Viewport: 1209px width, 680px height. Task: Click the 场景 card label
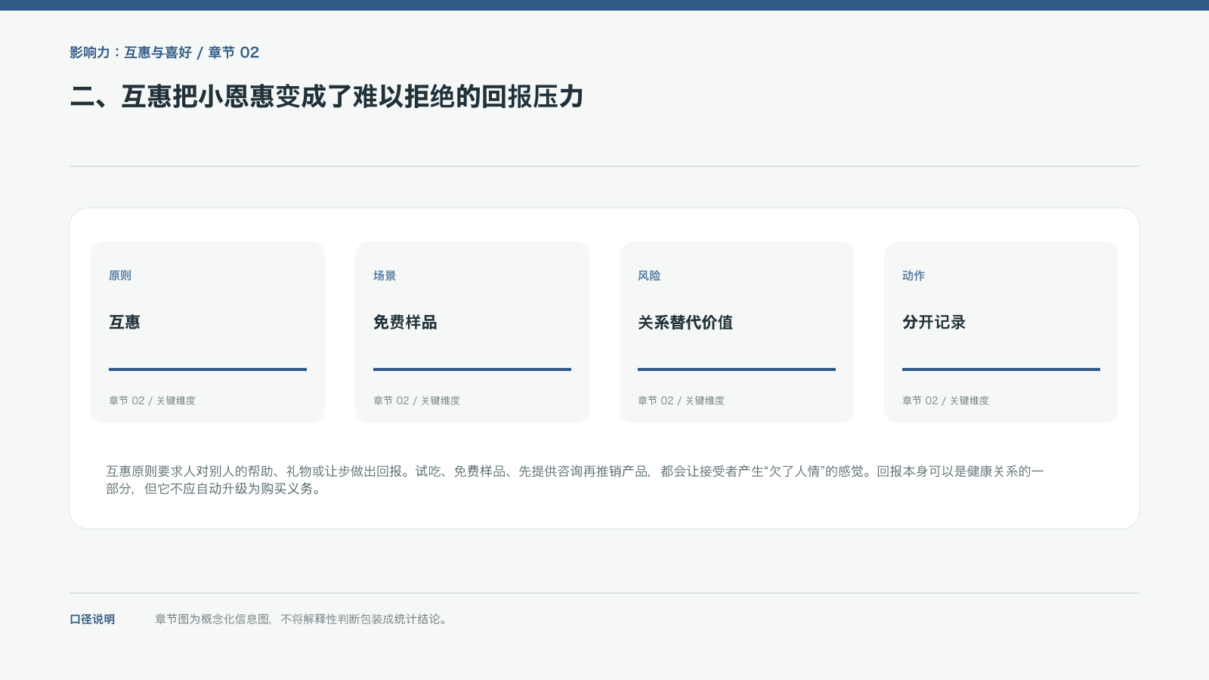point(385,276)
